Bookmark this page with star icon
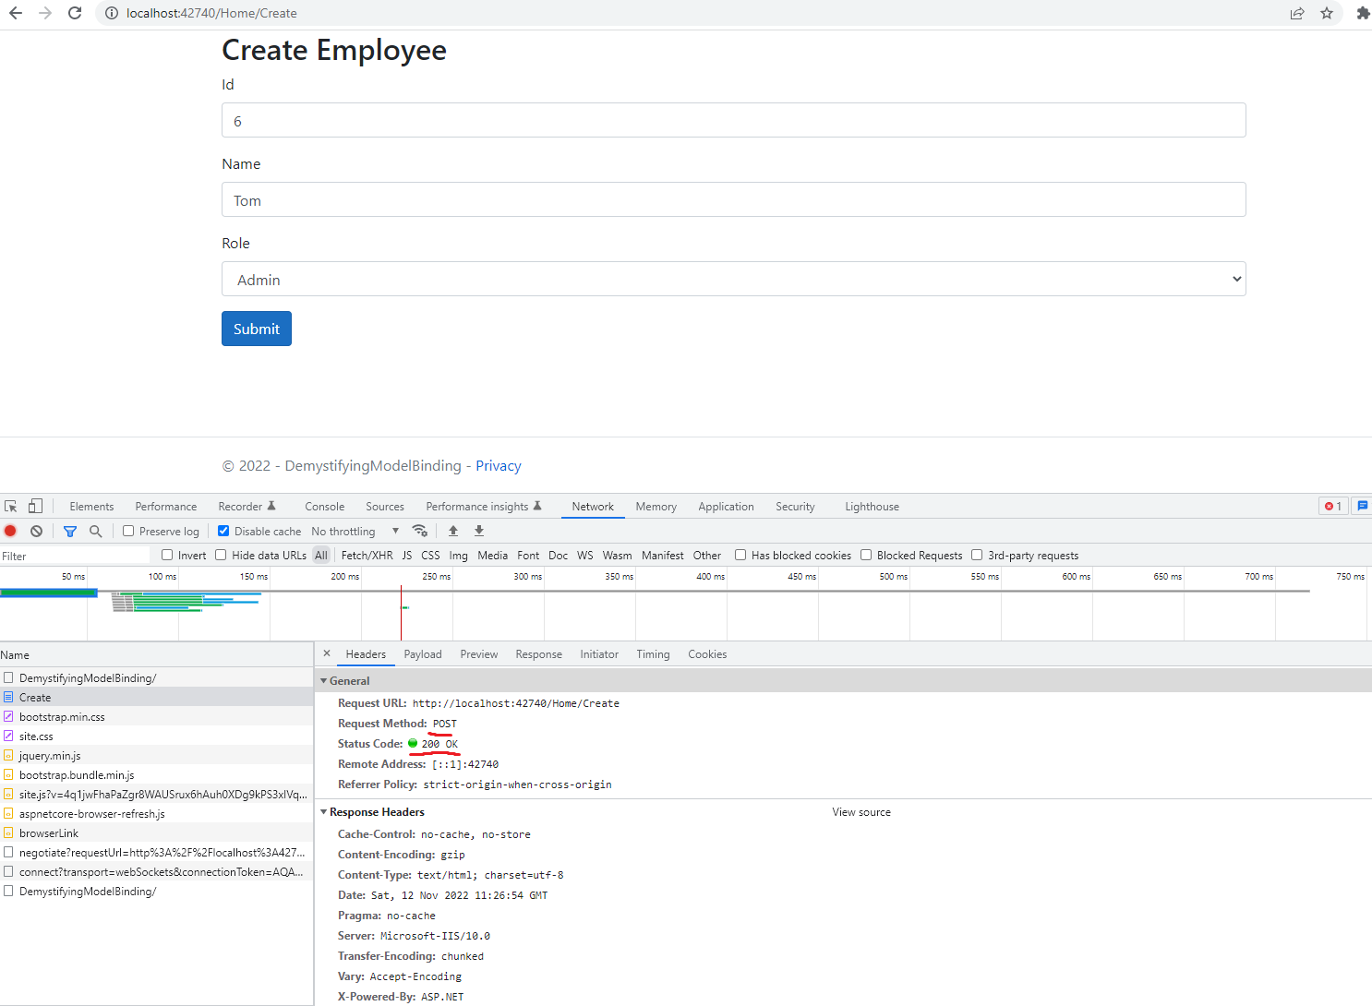1372x1006 pixels. (x=1327, y=13)
